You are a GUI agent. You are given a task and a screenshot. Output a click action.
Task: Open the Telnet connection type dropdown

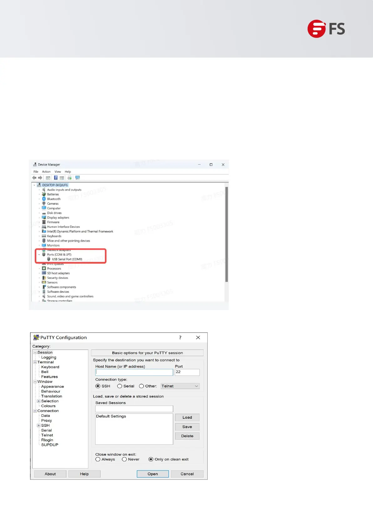[180, 386]
